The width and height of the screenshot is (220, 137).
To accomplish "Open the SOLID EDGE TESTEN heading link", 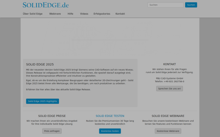I will pyautogui.click(x=110, y=116).
